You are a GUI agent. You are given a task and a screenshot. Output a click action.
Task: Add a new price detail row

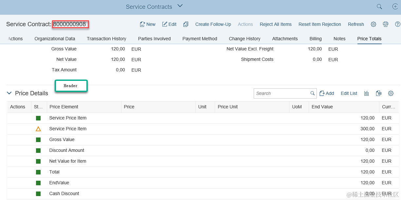point(327,93)
